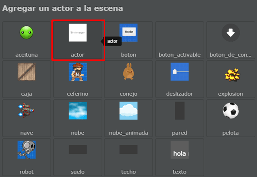
Task: Add the aceituna green olive actor
Action: point(26,40)
